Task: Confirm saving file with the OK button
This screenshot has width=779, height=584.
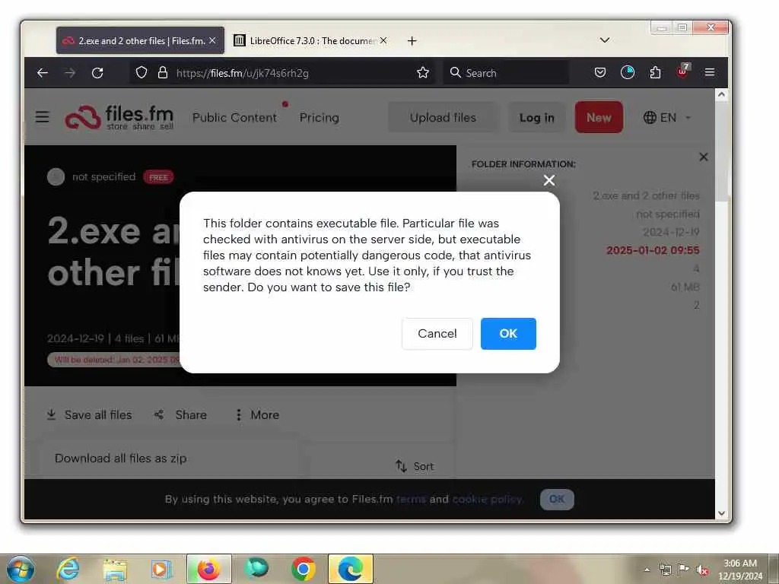Action: (508, 334)
